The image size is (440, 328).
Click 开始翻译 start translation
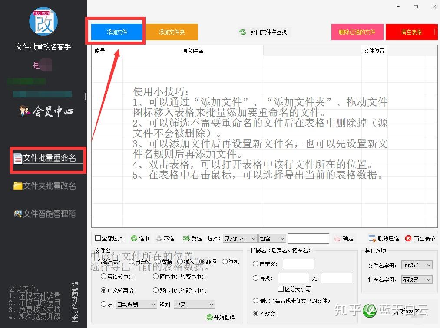221,317
